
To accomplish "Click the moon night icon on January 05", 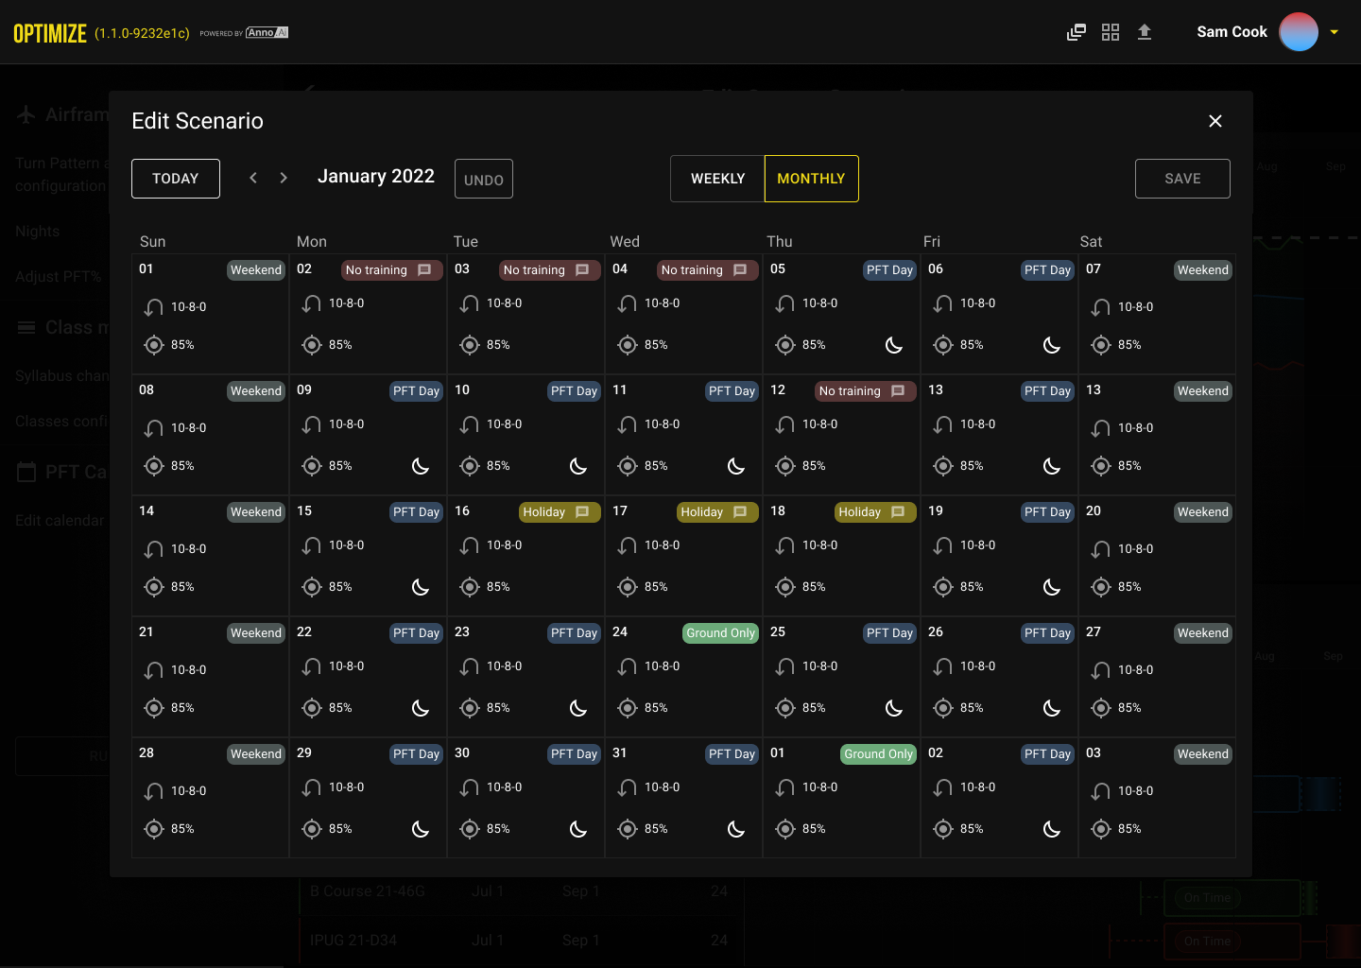I will click(894, 345).
